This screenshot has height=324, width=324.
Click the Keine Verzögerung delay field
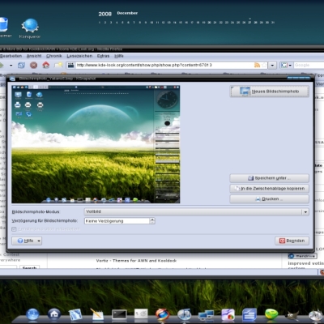[x=117, y=221]
